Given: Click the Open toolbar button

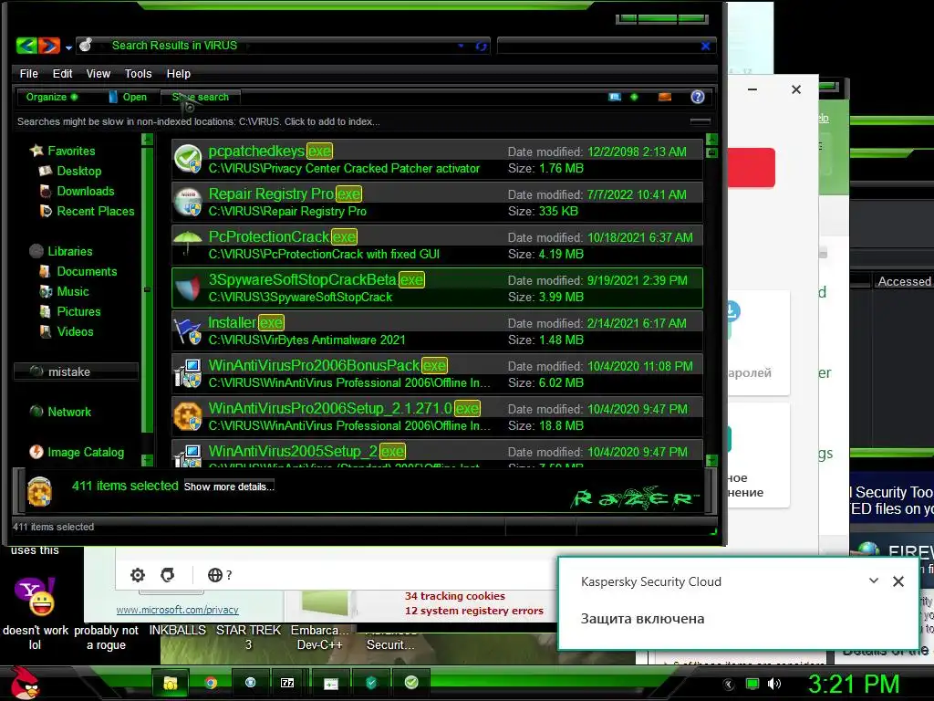Looking at the screenshot, I should coord(128,97).
